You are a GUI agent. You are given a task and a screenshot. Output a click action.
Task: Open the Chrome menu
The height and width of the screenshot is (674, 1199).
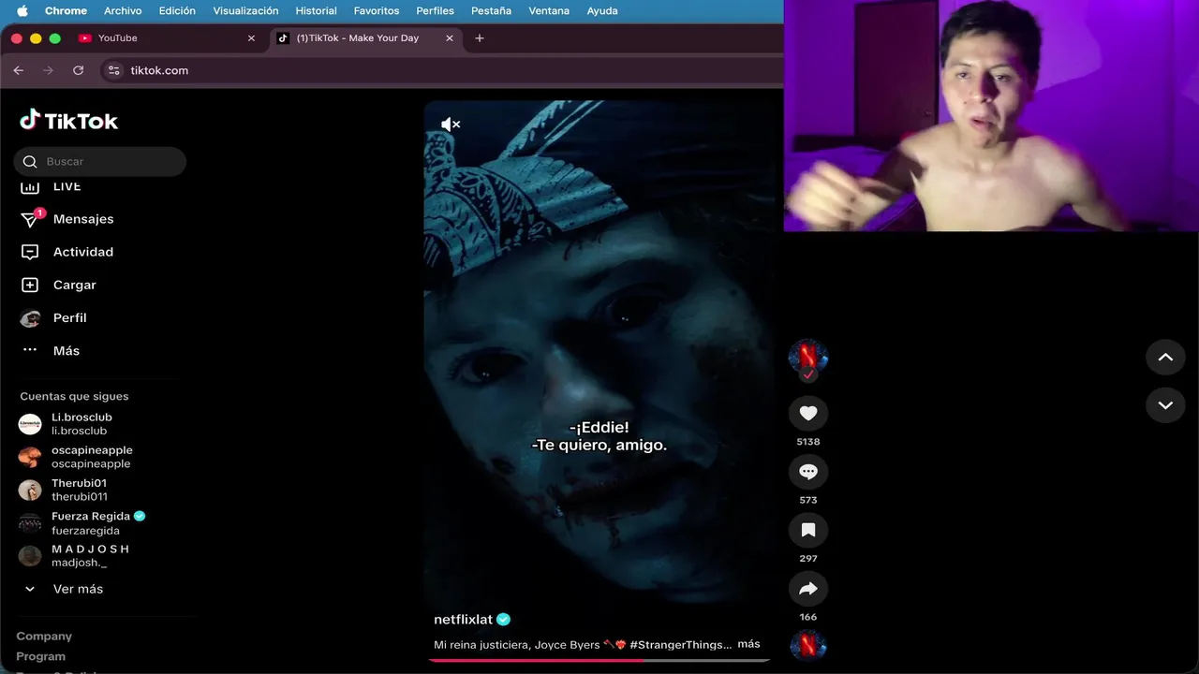pyautogui.click(x=66, y=11)
